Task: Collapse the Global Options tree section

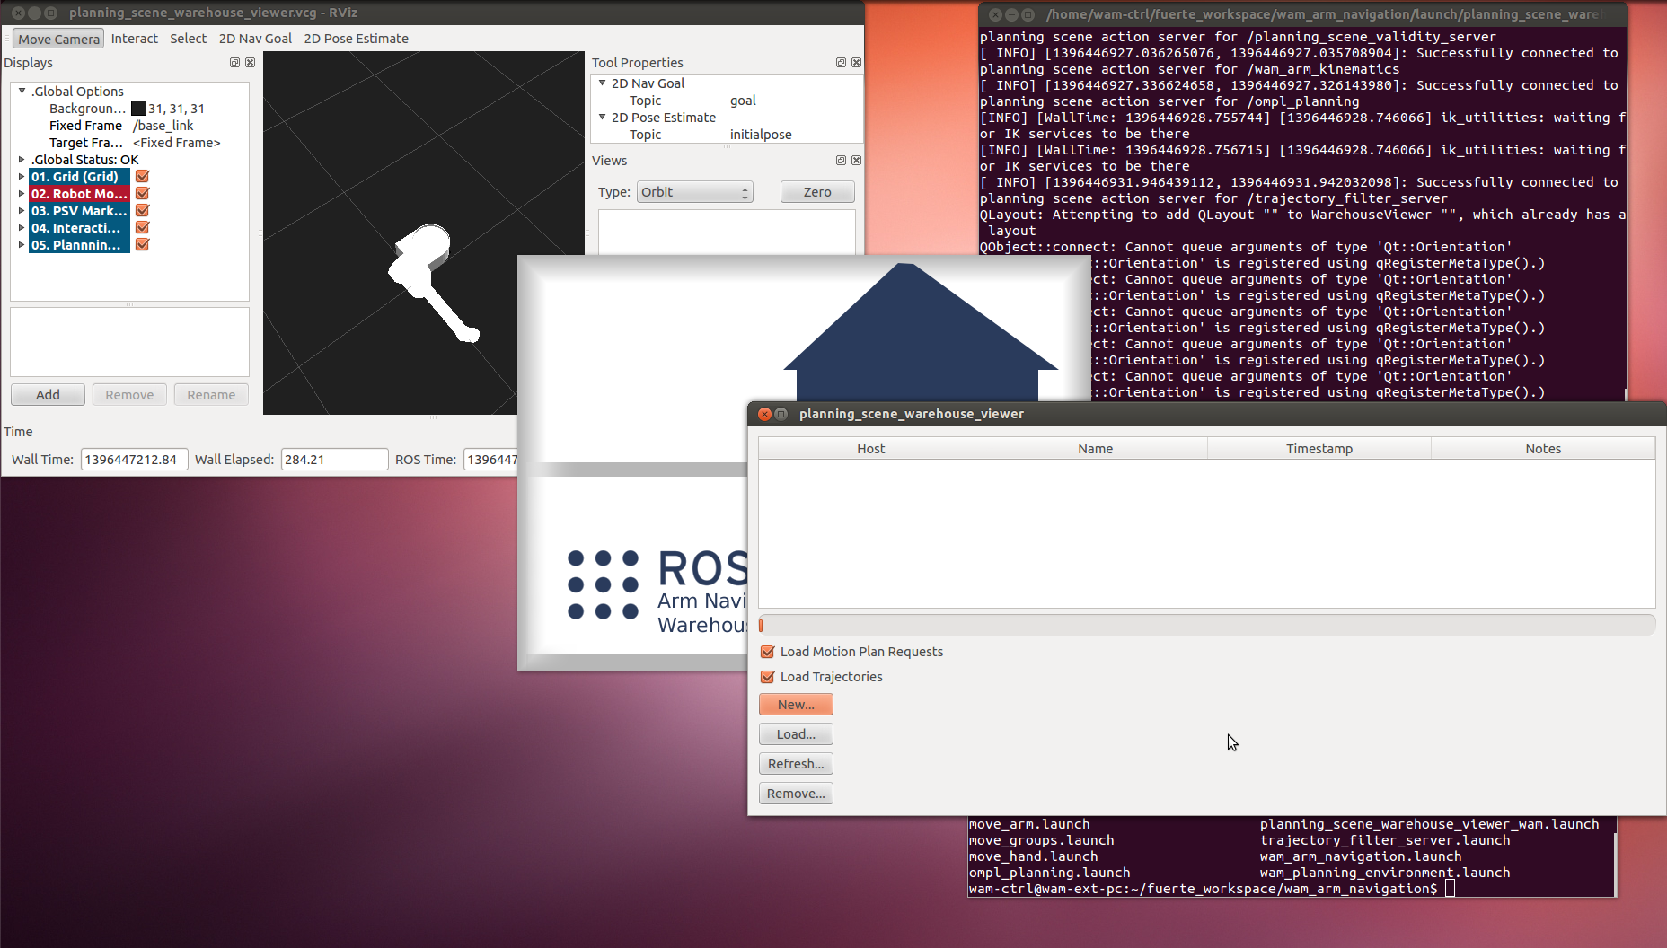Action: 22,91
